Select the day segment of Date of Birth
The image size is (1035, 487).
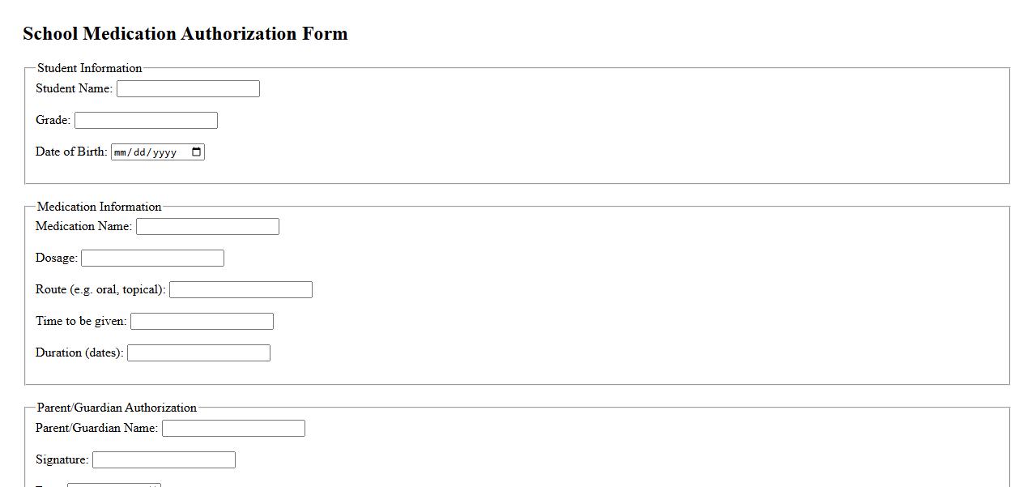click(x=139, y=152)
